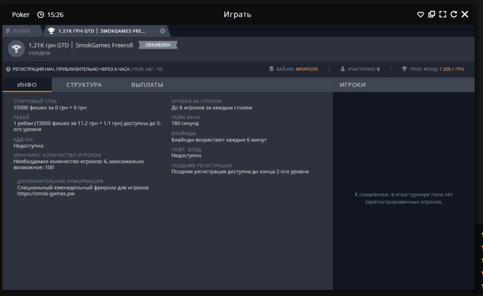
Task: Click the Объявлен status badge
Action: (158, 45)
